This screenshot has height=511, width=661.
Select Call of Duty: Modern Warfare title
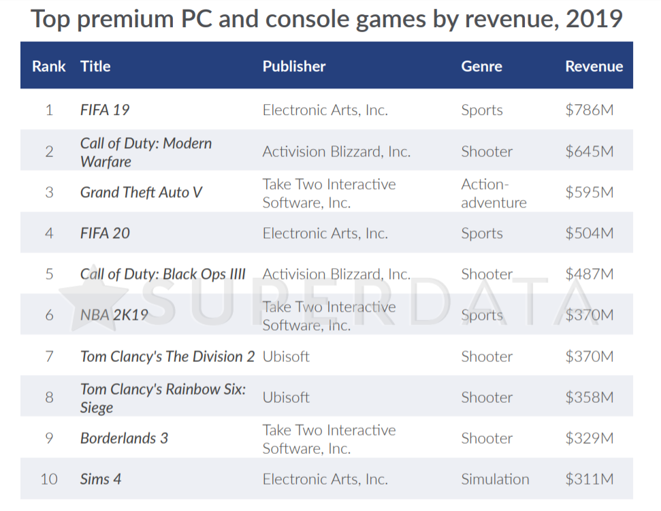point(146,152)
